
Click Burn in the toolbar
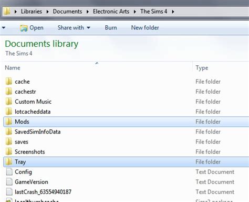(x=111, y=27)
